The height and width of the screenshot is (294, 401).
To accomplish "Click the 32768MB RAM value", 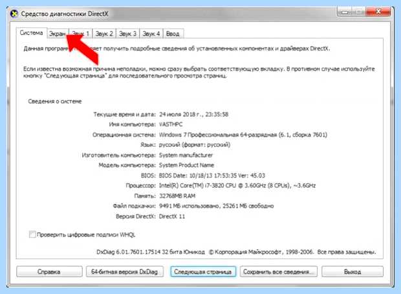I will [x=177, y=196].
